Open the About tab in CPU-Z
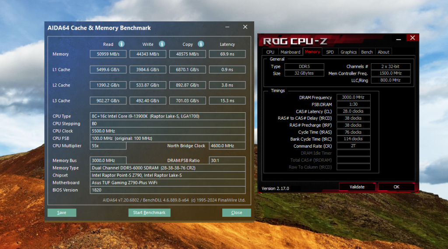The image size is (448, 249). 383,52
